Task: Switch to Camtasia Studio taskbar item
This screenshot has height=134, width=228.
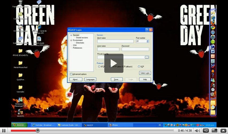Action: tap(69, 125)
